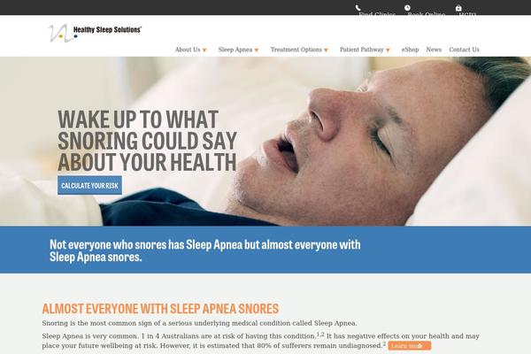531x354 pixels.
Task: Click the Find Clinics link text
Action: pyautogui.click(x=377, y=14)
